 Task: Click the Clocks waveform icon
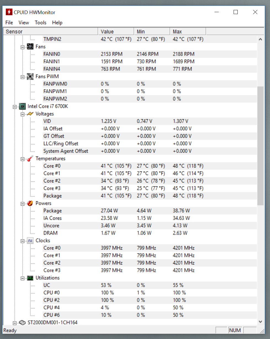30,241
